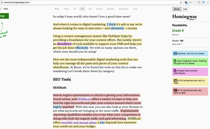Switch to Edit mode
Screen dimensions: 210x129
185,9
